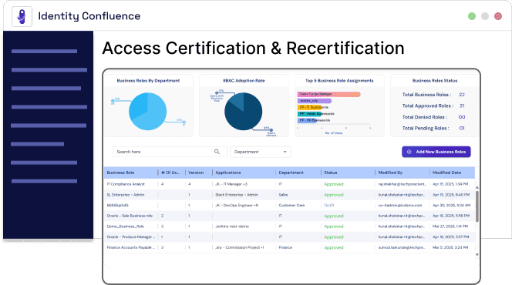Image resolution: width=512 pixels, height=285 pixels.
Task: Click the gray dot in the title bar
Action: (x=485, y=16)
